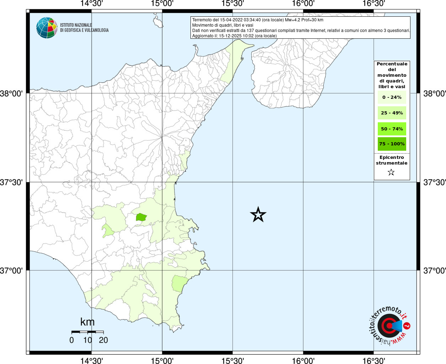Click the 'km' scale bar label
The width and height of the screenshot is (446, 364).
[x=87, y=322]
